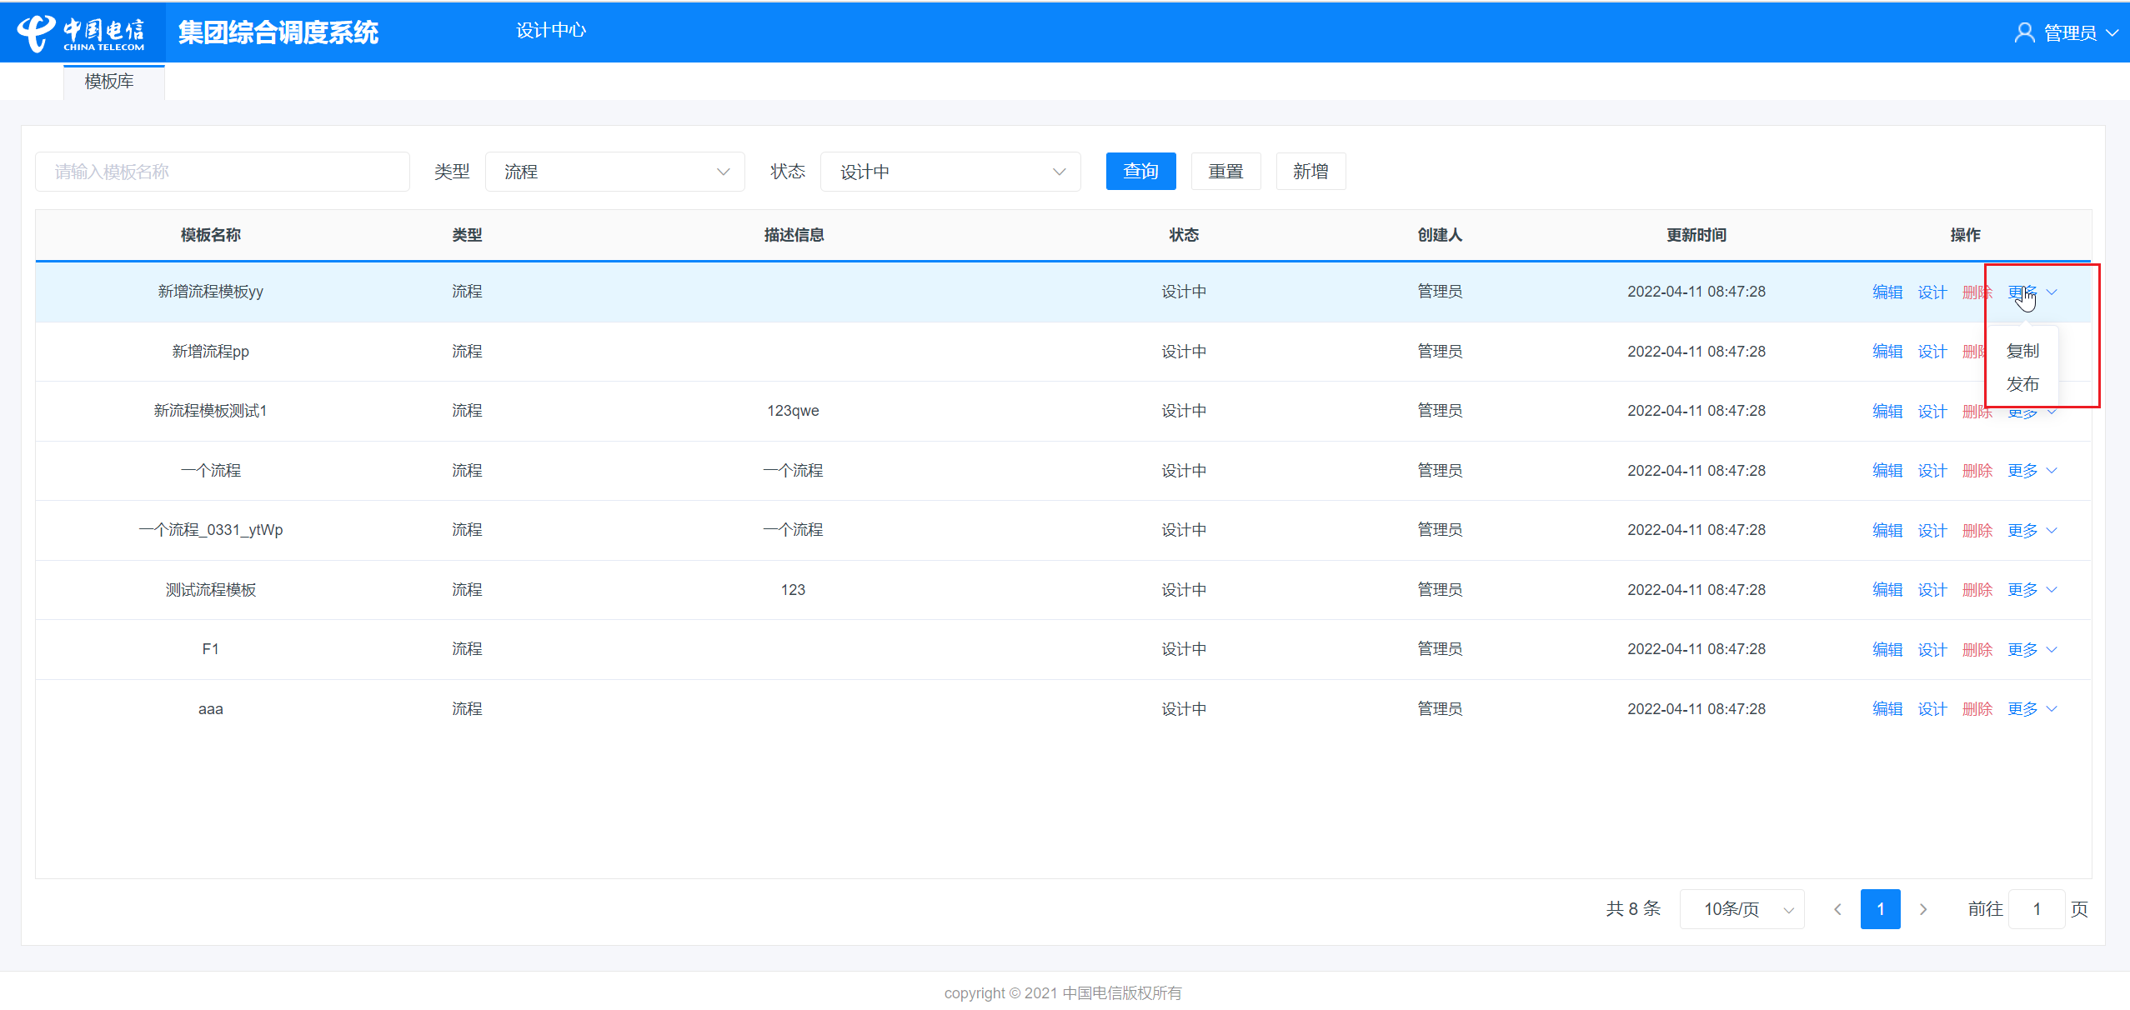Click the administrator user avatar icon
This screenshot has height=1010, width=2130.
click(2024, 32)
